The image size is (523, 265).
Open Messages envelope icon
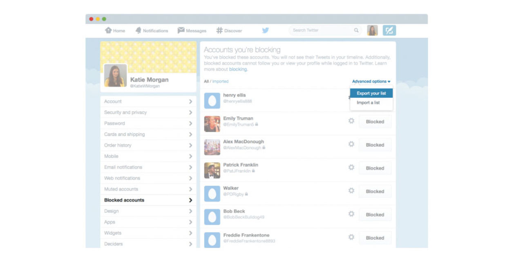pyautogui.click(x=181, y=31)
